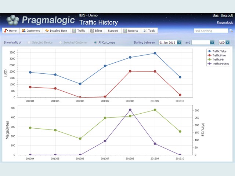Click the IBIS - Demo heading text
The width and height of the screenshot is (235, 176).
(x=88, y=15)
